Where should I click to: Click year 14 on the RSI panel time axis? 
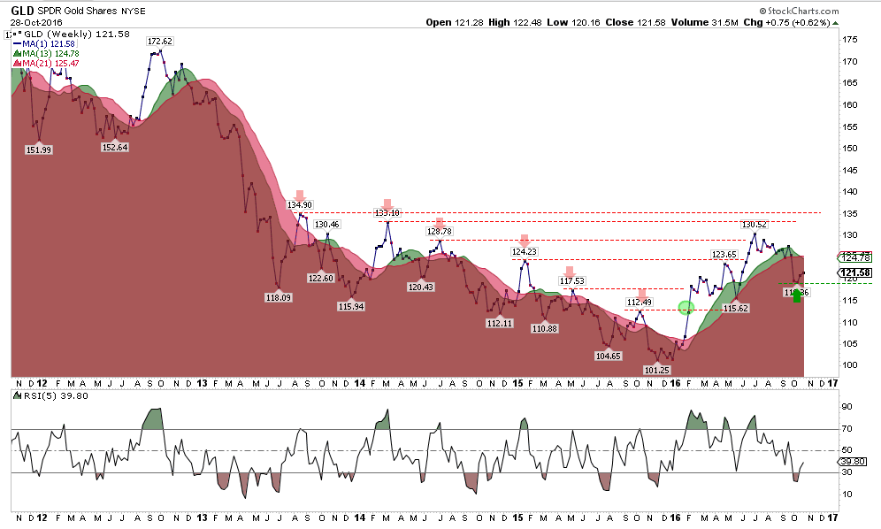click(360, 517)
